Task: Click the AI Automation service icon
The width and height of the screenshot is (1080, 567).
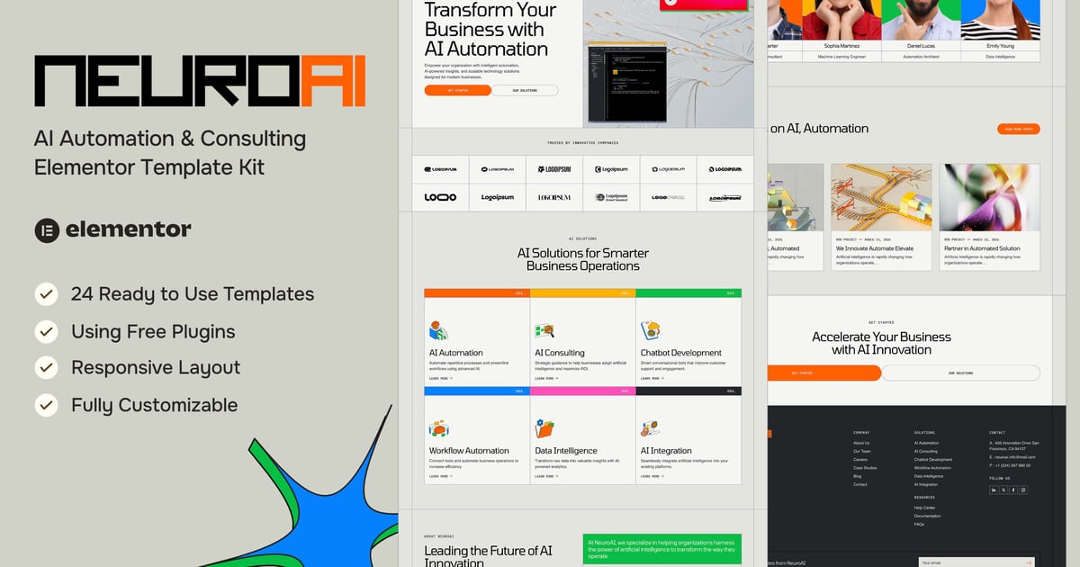Action: tap(438, 330)
